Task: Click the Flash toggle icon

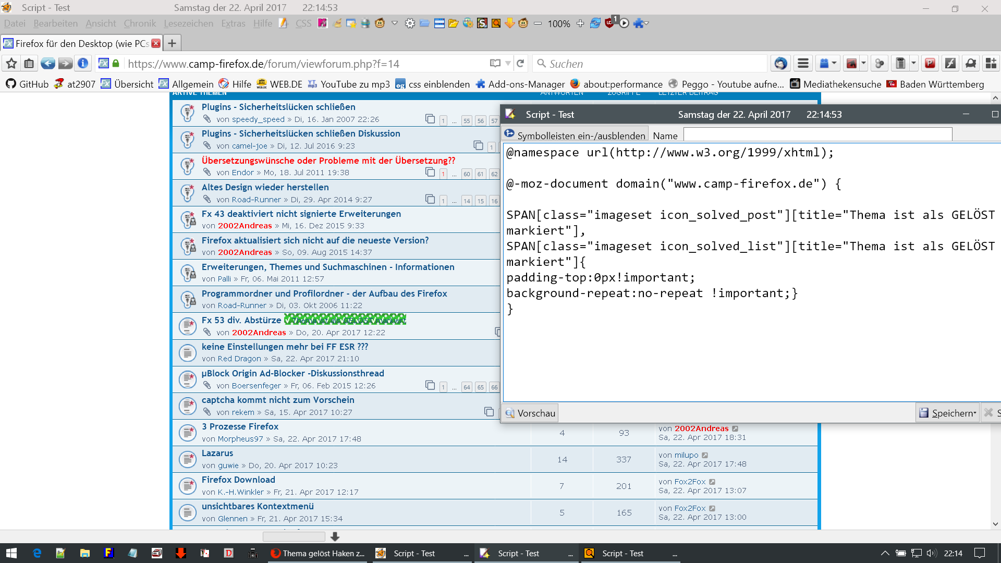Action: 950,64
